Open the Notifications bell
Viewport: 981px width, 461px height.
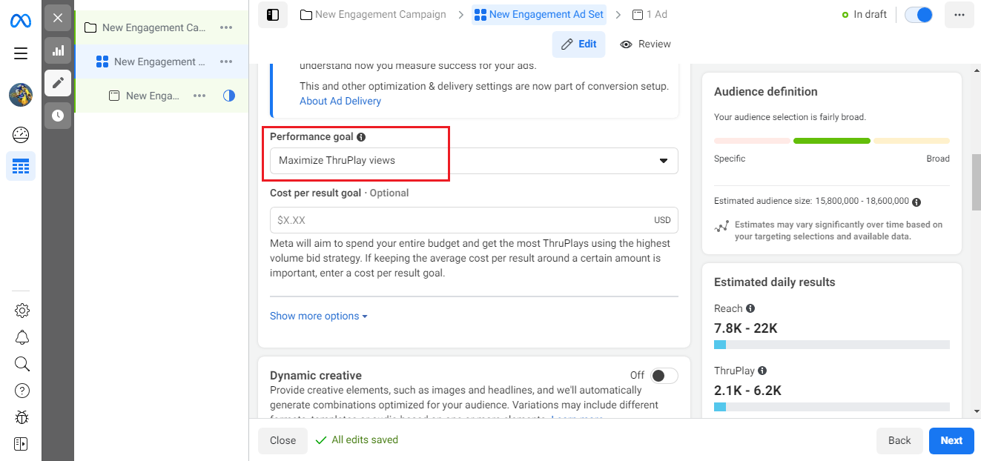(22, 337)
